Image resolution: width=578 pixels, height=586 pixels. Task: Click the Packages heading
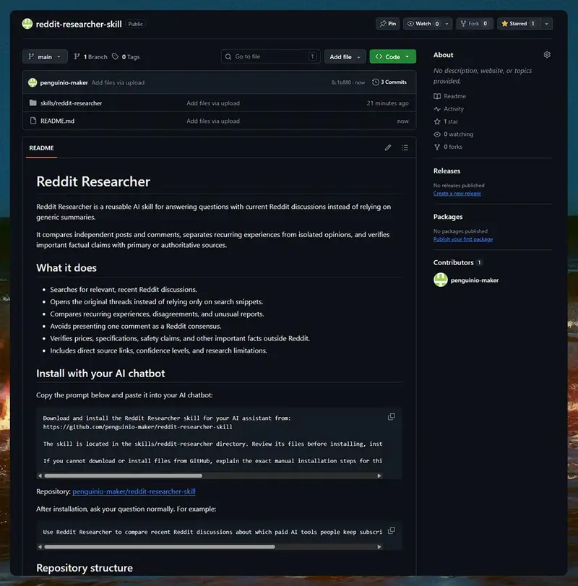click(448, 217)
